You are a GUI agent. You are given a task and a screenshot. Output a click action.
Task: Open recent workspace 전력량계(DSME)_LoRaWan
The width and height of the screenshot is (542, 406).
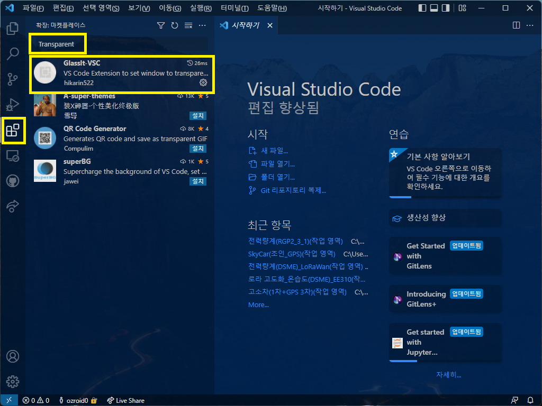(x=305, y=266)
